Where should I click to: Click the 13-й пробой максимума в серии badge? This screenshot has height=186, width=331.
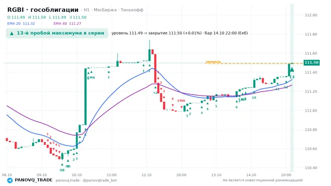coord(57,33)
